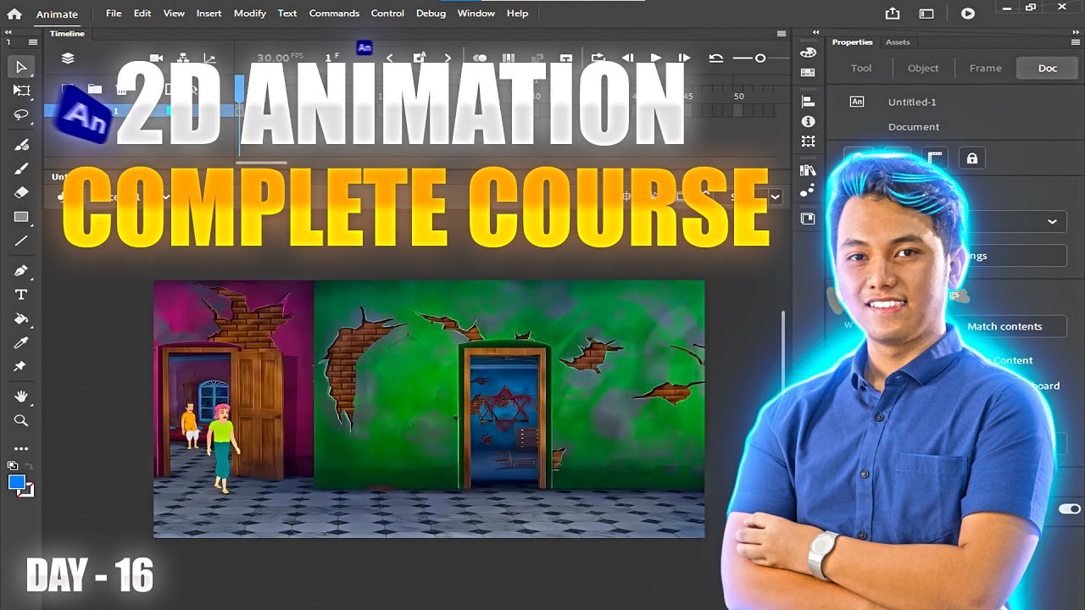The image size is (1085, 610).
Task: Go to the previous keyframe
Action: pos(389,58)
